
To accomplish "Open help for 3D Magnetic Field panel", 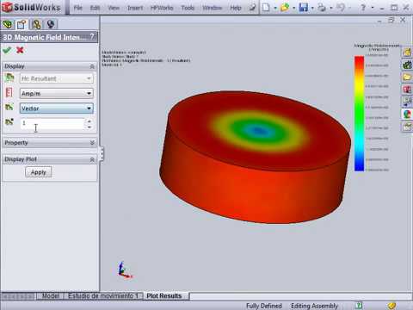I will pos(92,37).
